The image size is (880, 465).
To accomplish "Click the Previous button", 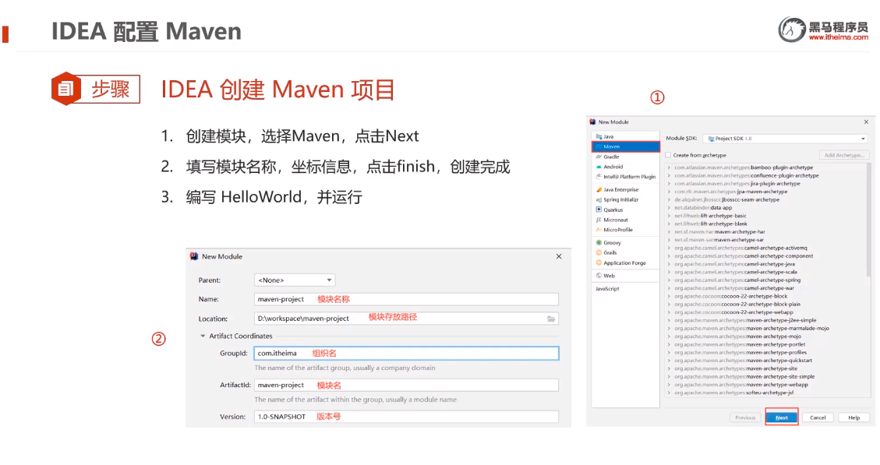I will [x=745, y=418].
